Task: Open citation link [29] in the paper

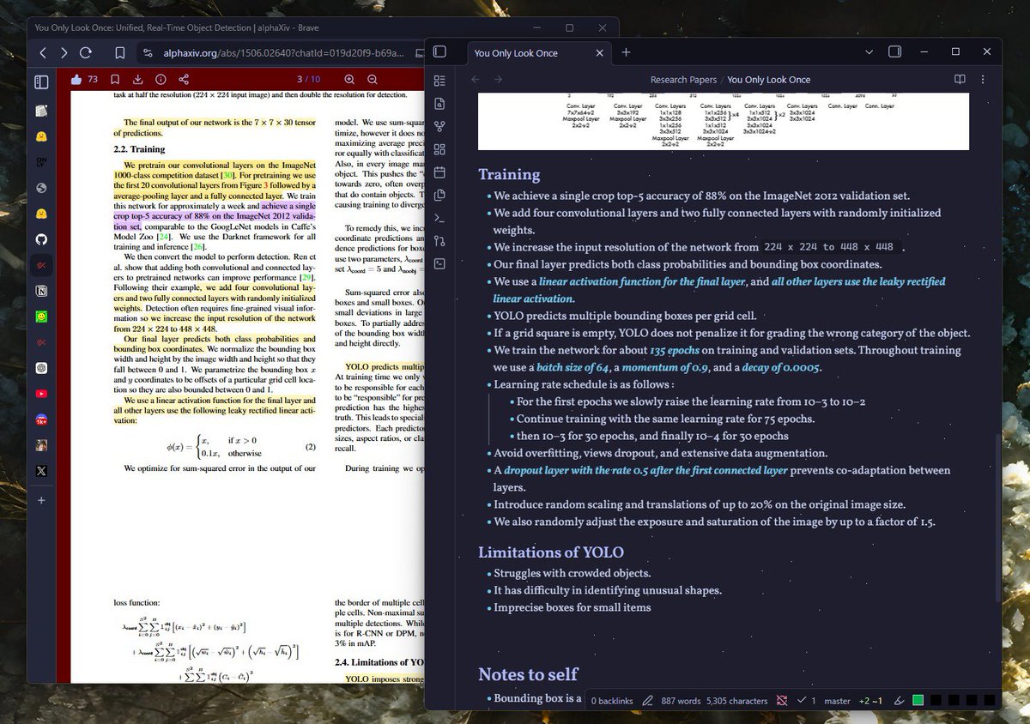Action: click(306, 278)
